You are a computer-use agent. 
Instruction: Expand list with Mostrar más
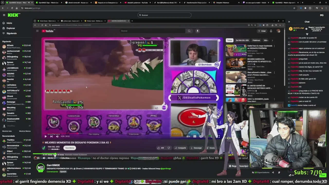pyautogui.click(x=7, y=131)
